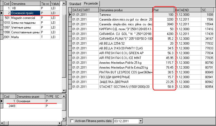Click price cell 3200
Viewport: 216px width, 126px height.
click(x=163, y=19)
